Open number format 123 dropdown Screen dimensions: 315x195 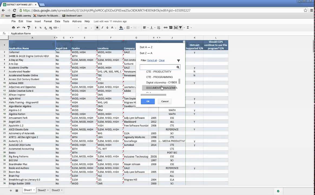(x=56, y=28)
